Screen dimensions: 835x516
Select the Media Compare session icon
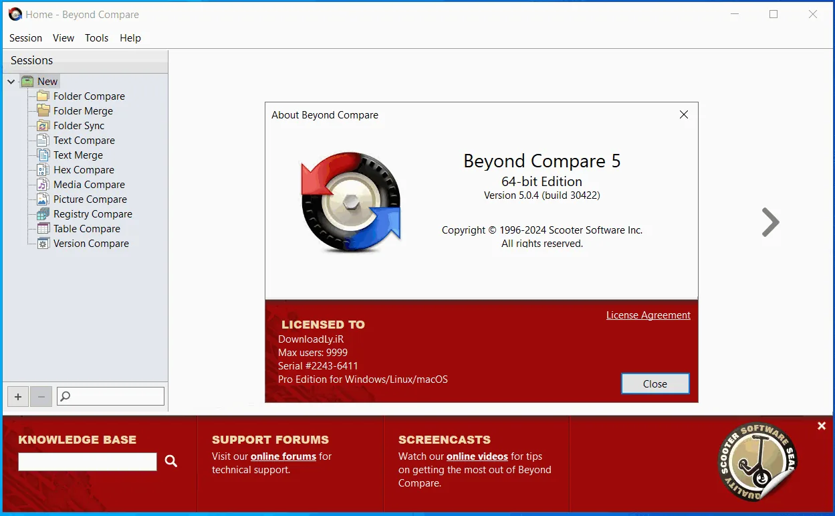(43, 185)
